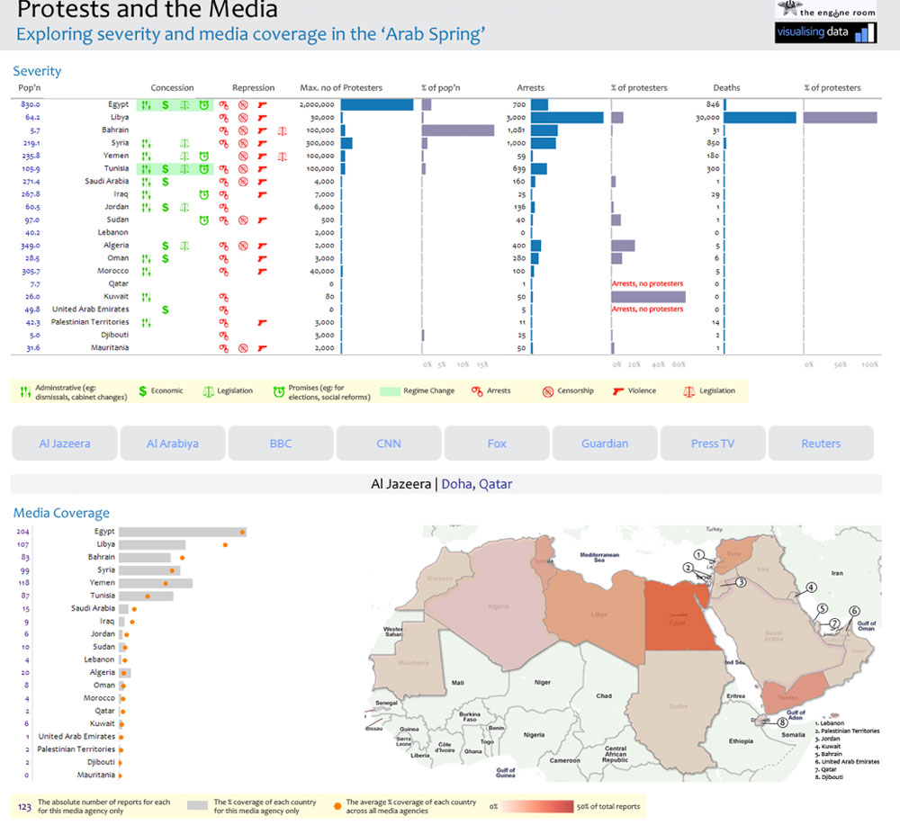Open the Press TV tab

click(x=713, y=444)
